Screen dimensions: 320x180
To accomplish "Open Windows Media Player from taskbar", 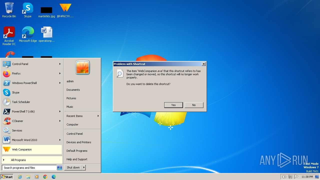I will coord(37,177).
